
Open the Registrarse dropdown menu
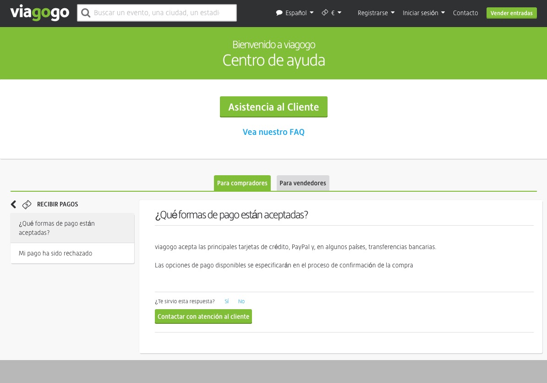pyautogui.click(x=376, y=13)
